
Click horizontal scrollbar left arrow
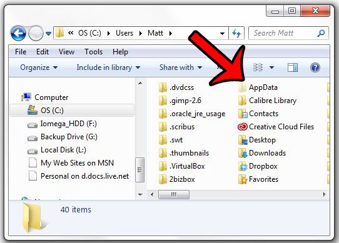tap(152, 195)
